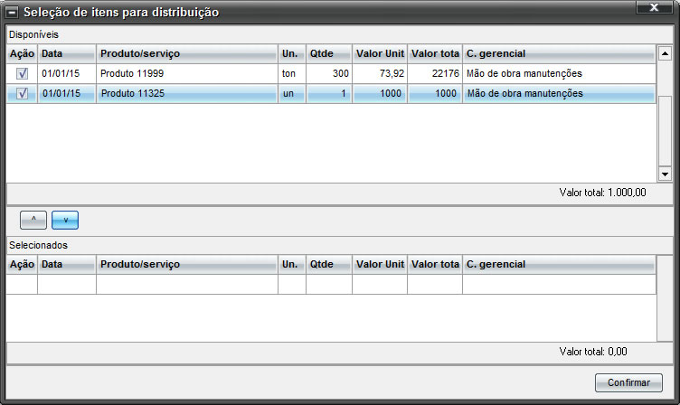Click Disponíveis Ação column header
680x405 pixels.
22,53
